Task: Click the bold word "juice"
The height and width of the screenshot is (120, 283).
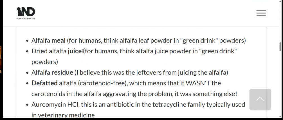Action: [75, 51]
